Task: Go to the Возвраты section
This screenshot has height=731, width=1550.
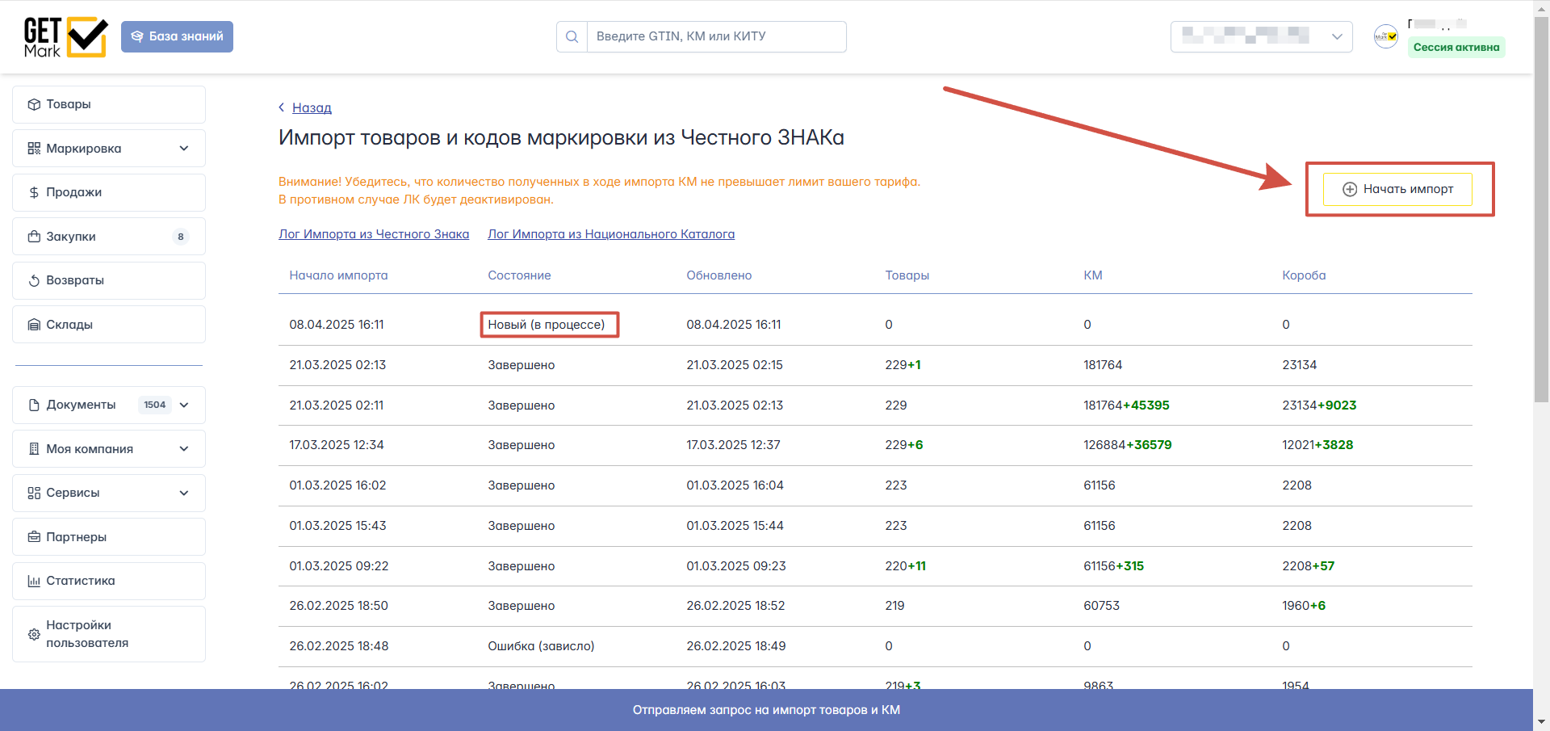Action: click(x=109, y=280)
